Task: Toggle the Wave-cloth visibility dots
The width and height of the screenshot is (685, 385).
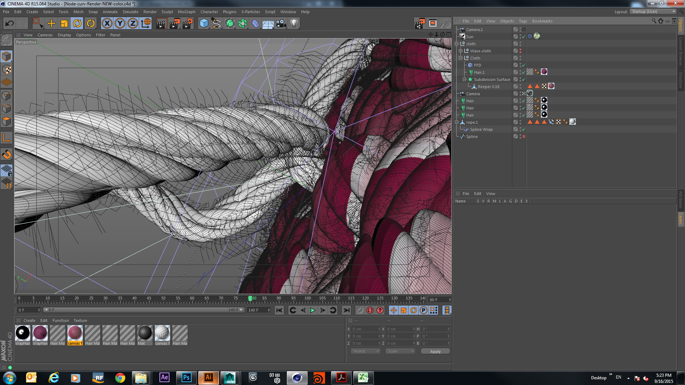Action: point(520,51)
